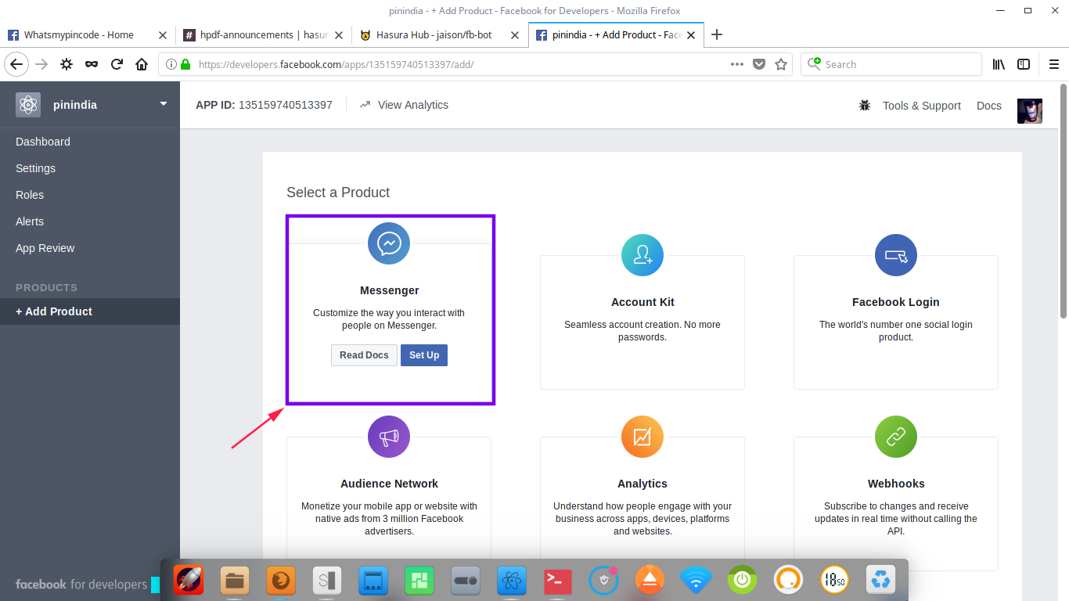Click the browser Search box

(x=891, y=64)
